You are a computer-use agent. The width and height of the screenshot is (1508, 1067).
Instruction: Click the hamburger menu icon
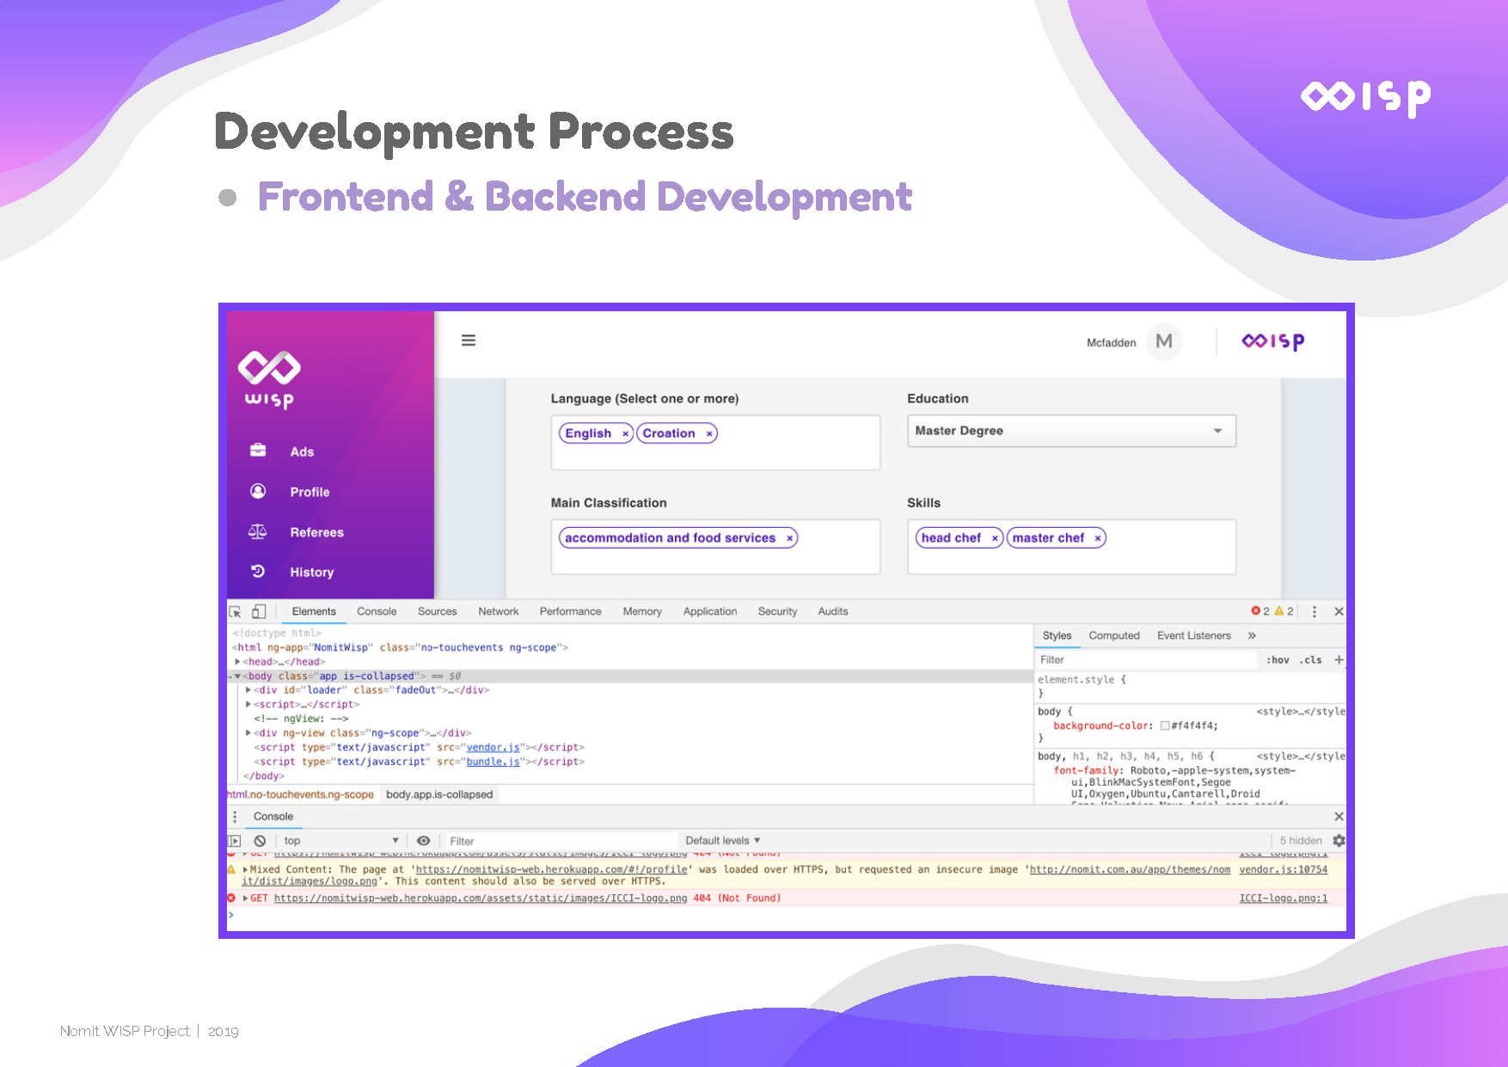point(469,340)
